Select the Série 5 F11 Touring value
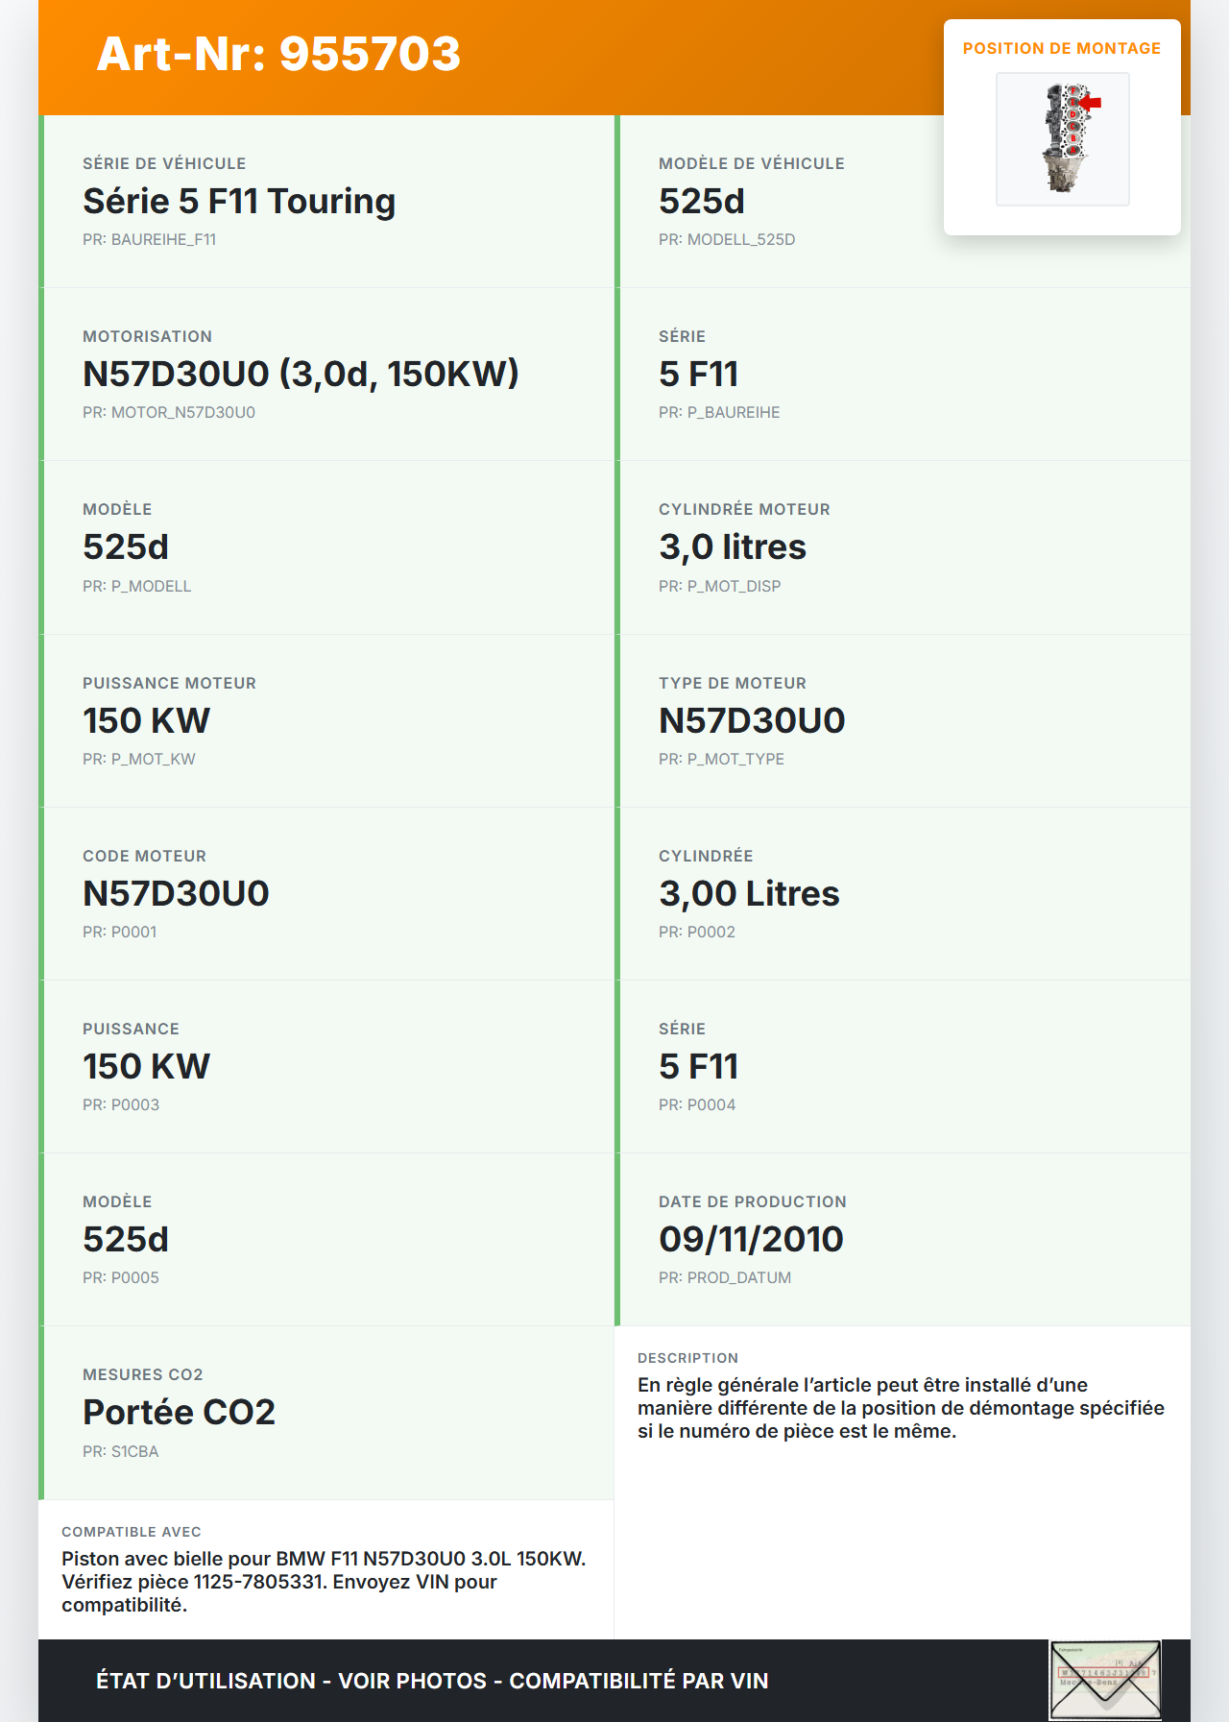The width and height of the screenshot is (1229, 1722). click(239, 201)
